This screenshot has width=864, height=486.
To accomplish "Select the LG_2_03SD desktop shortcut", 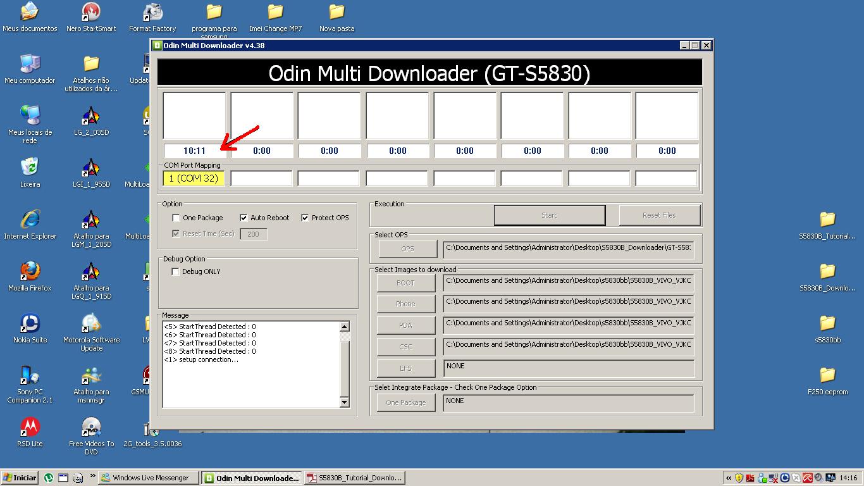I will (91, 121).
